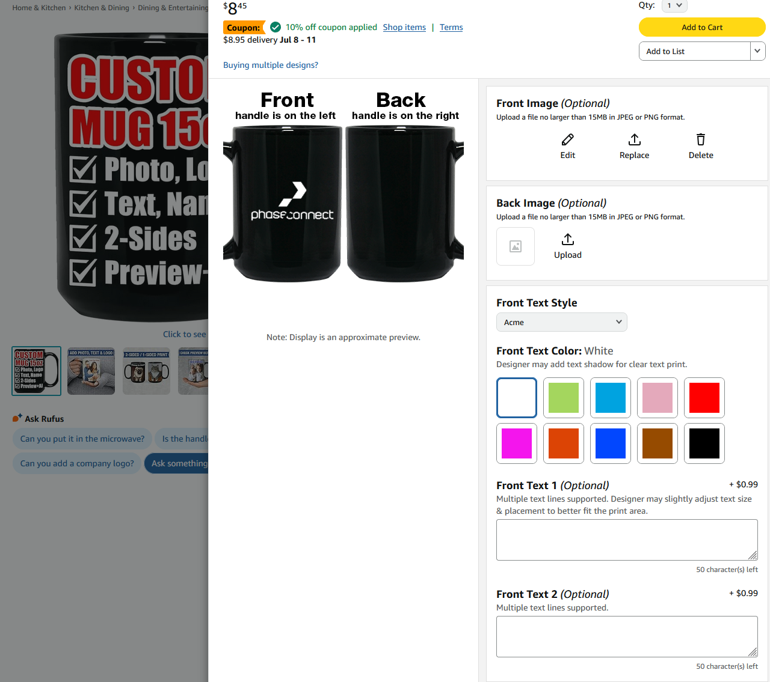
Task: Click the Front Text 1 '+ $0.99' price text
Action: 744,484
